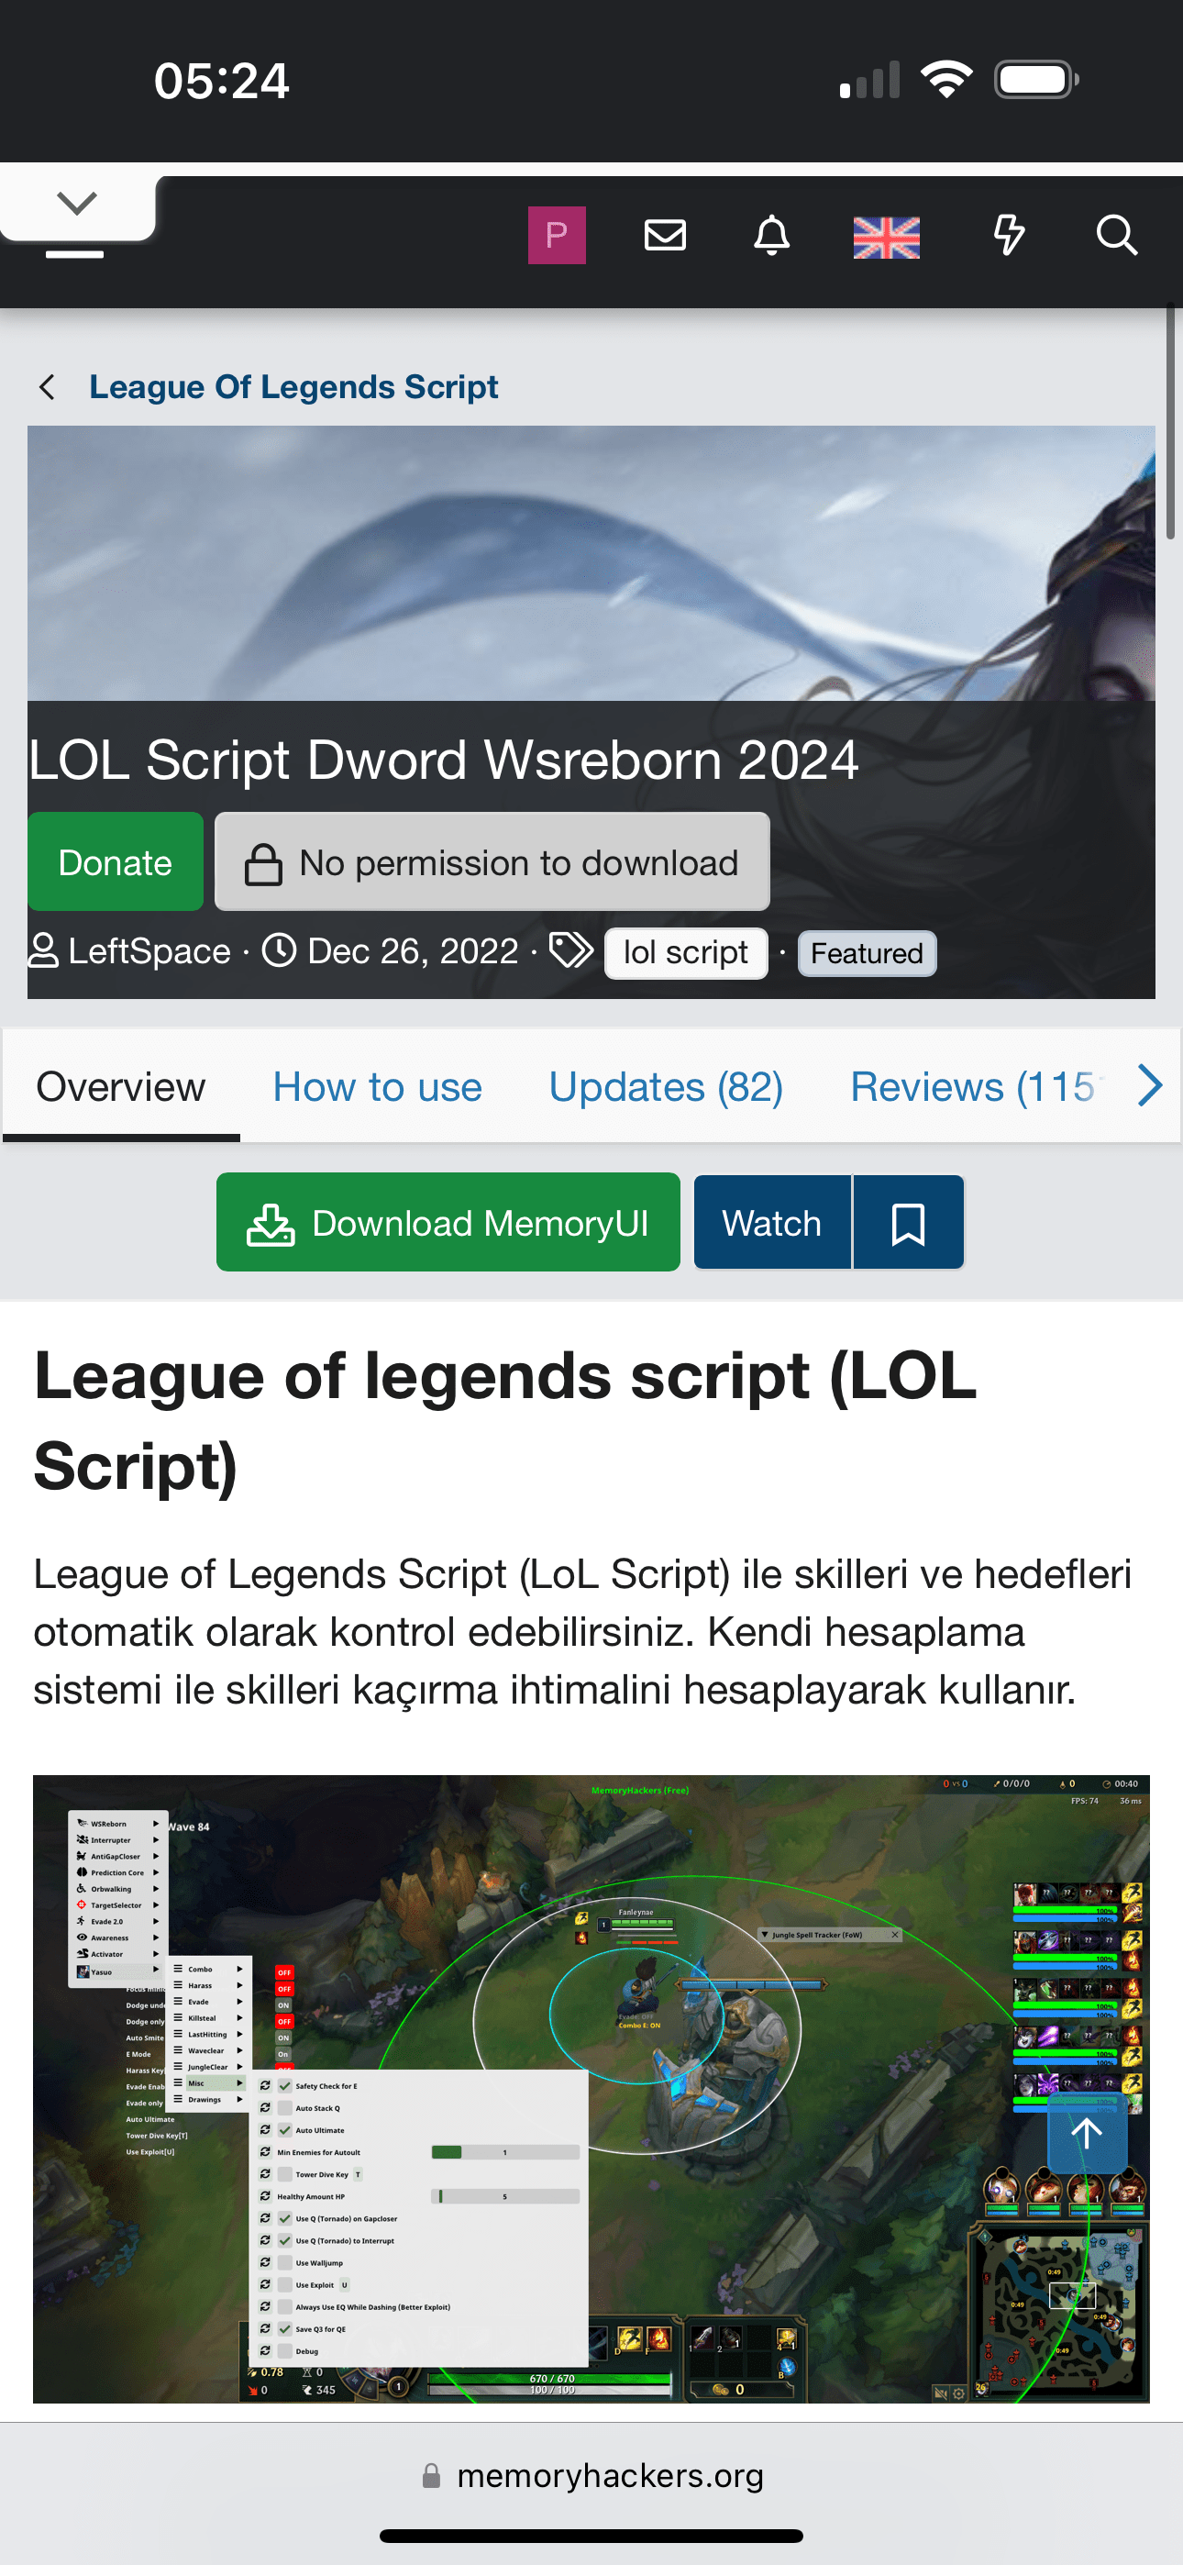Open the inbox envelope icon
The height and width of the screenshot is (2565, 1183).
tap(665, 235)
